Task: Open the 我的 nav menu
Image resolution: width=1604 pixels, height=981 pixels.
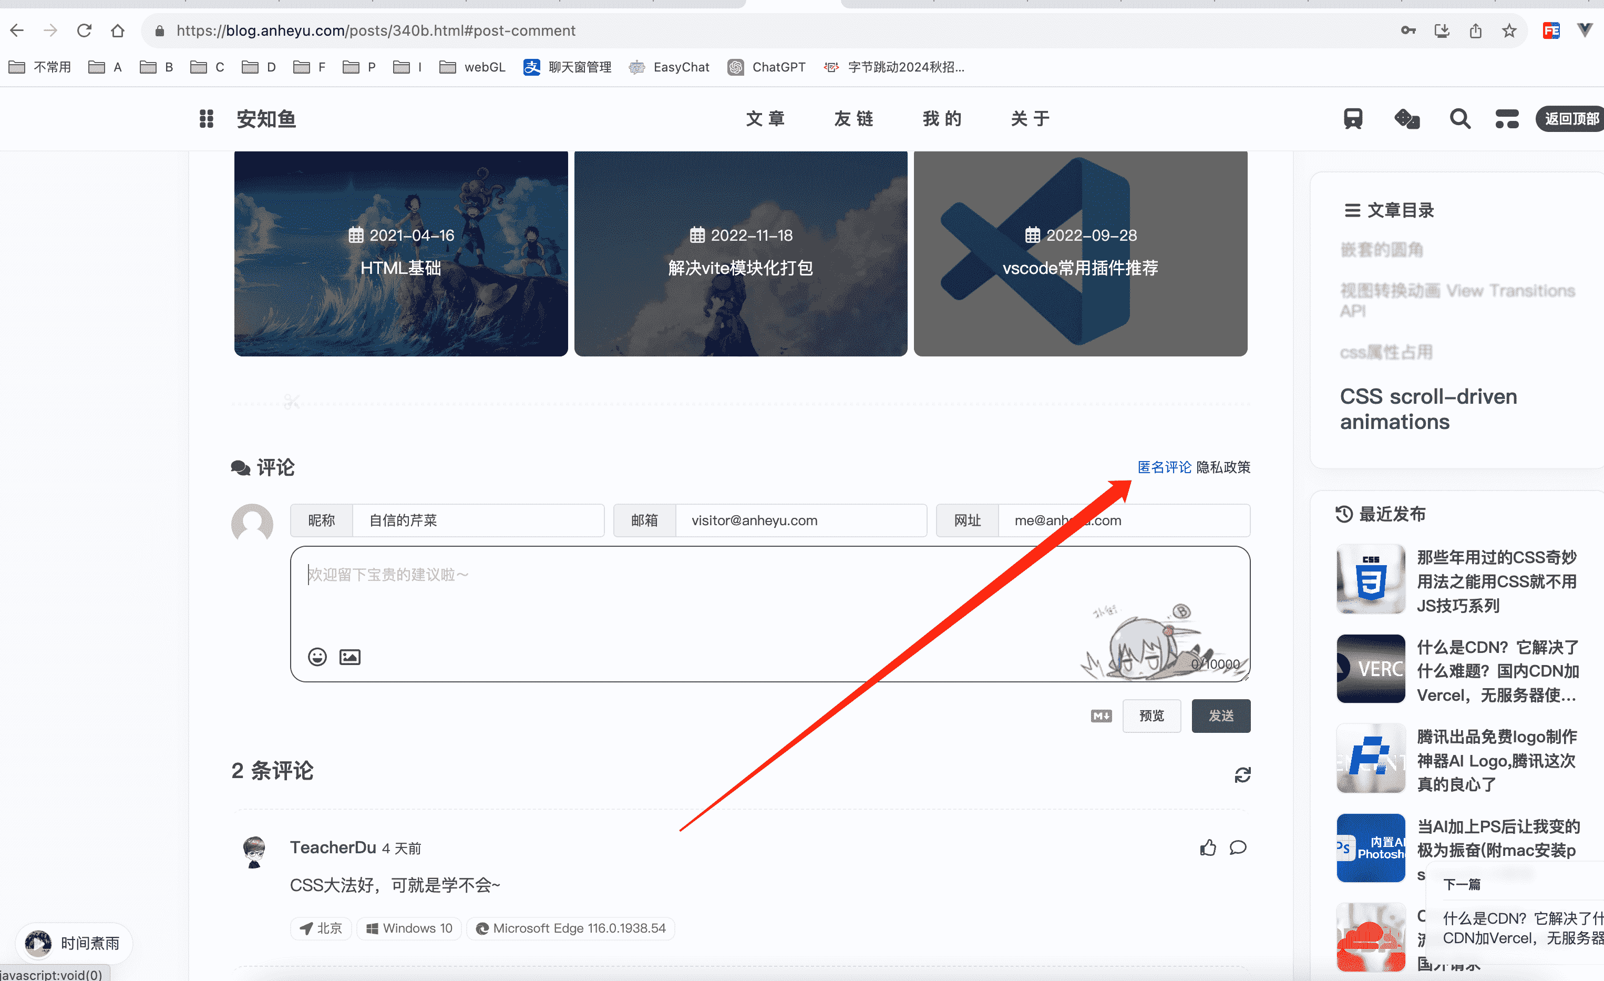Action: 941,119
